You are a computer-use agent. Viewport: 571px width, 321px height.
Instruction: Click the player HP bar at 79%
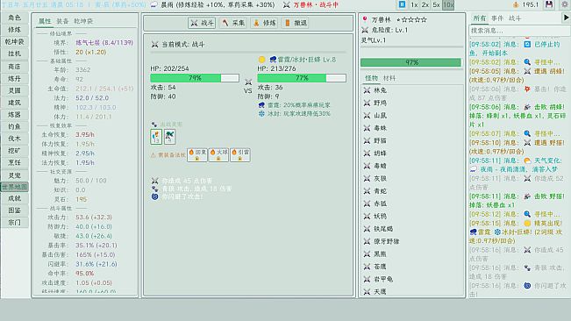point(195,78)
